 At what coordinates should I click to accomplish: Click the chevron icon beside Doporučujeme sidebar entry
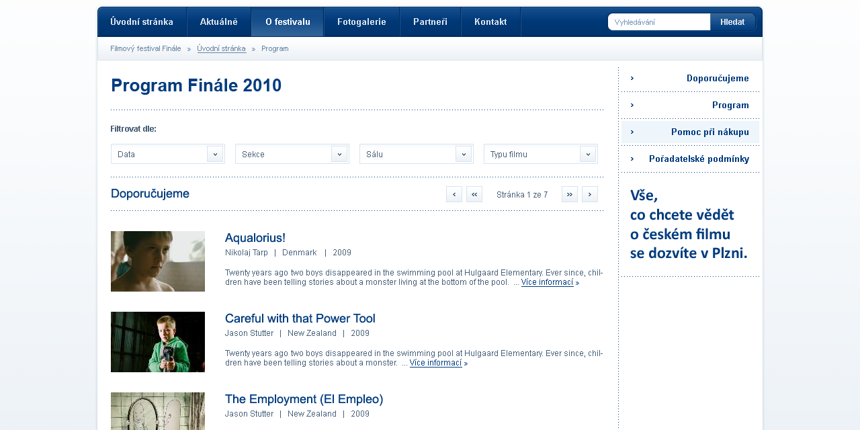click(x=632, y=78)
